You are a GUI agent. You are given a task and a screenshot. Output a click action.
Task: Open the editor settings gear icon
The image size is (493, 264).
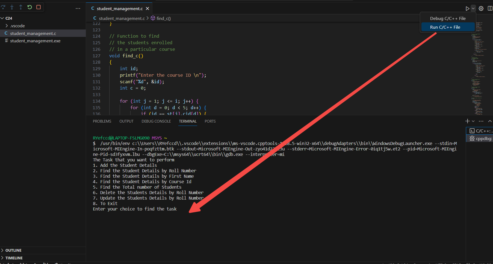tap(481, 8)
